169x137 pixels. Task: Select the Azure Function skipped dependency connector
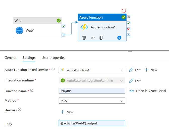pyautogui.click(x=128, y=17)
